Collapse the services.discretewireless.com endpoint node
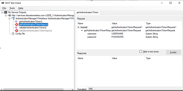 (x=6, y=15)
